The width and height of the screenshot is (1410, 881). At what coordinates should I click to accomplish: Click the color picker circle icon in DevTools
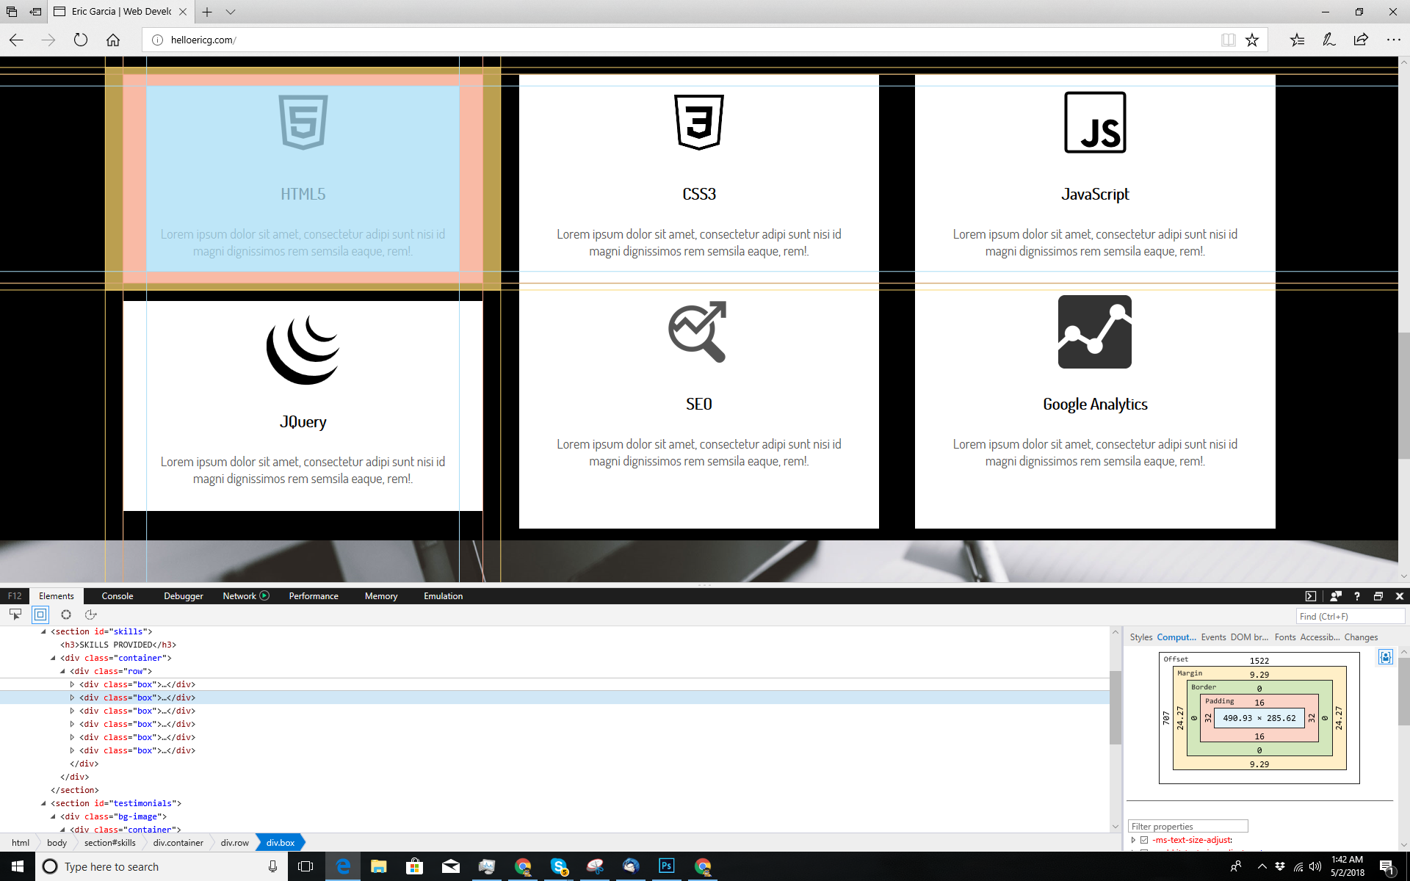(66, 614)
